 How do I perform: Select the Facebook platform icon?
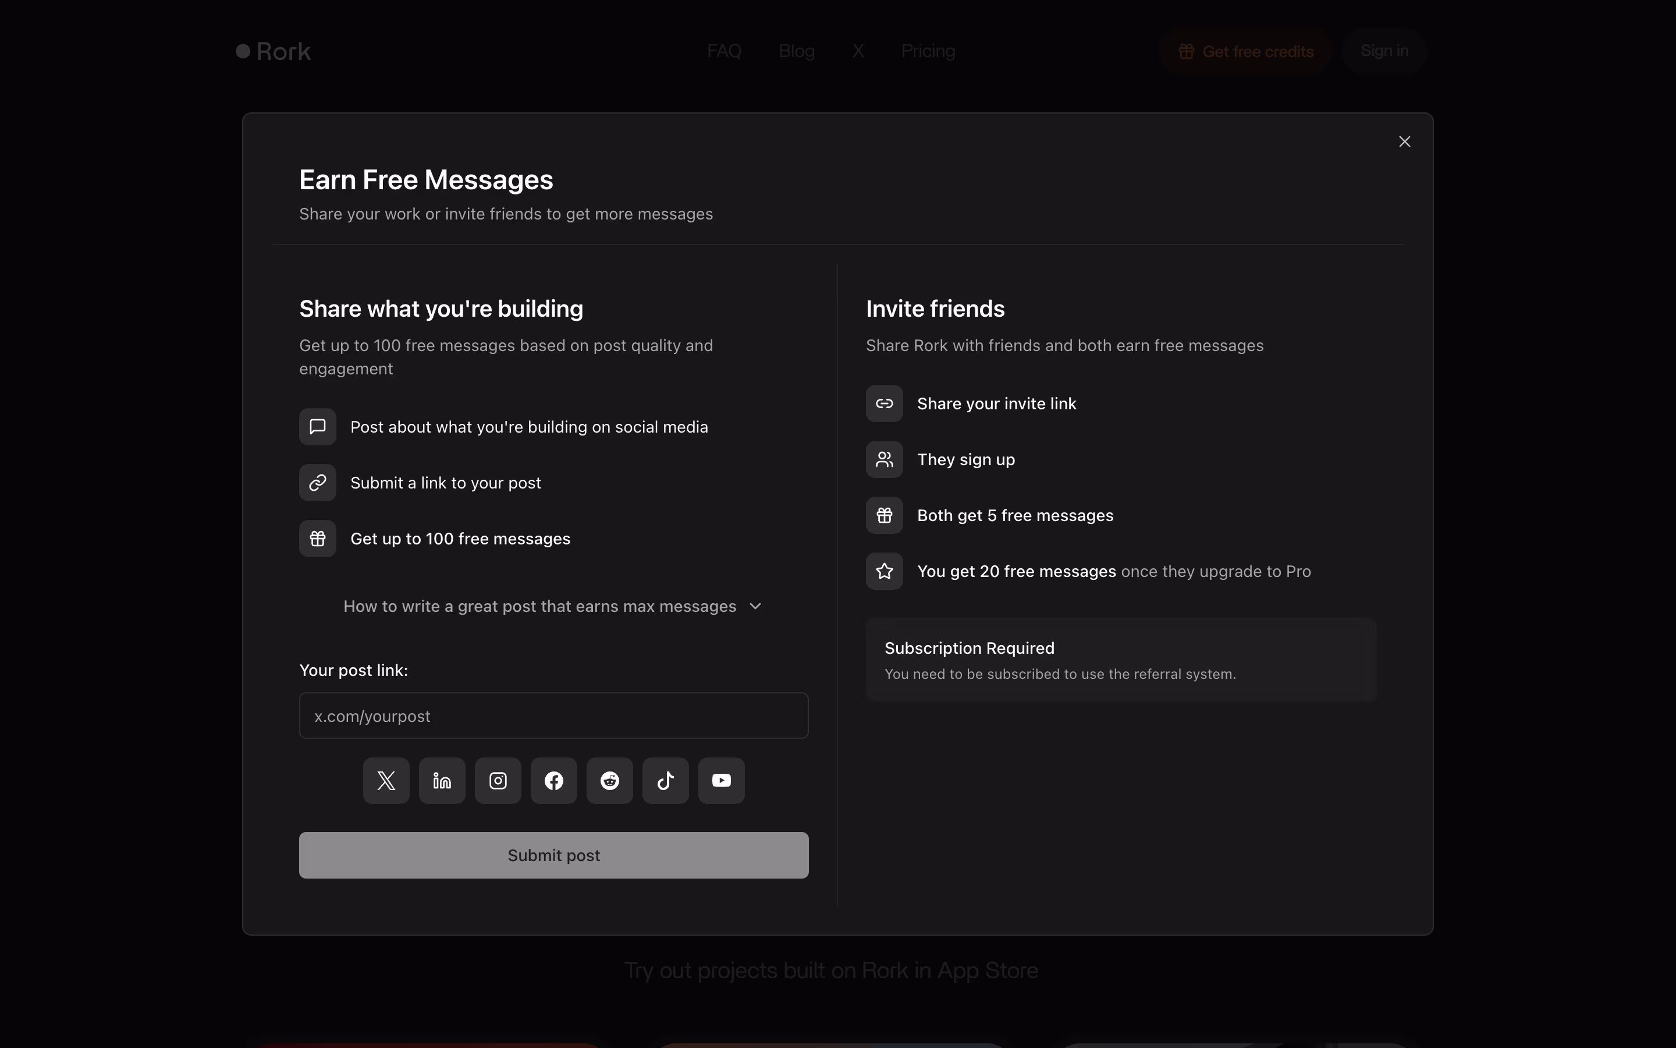553,780
